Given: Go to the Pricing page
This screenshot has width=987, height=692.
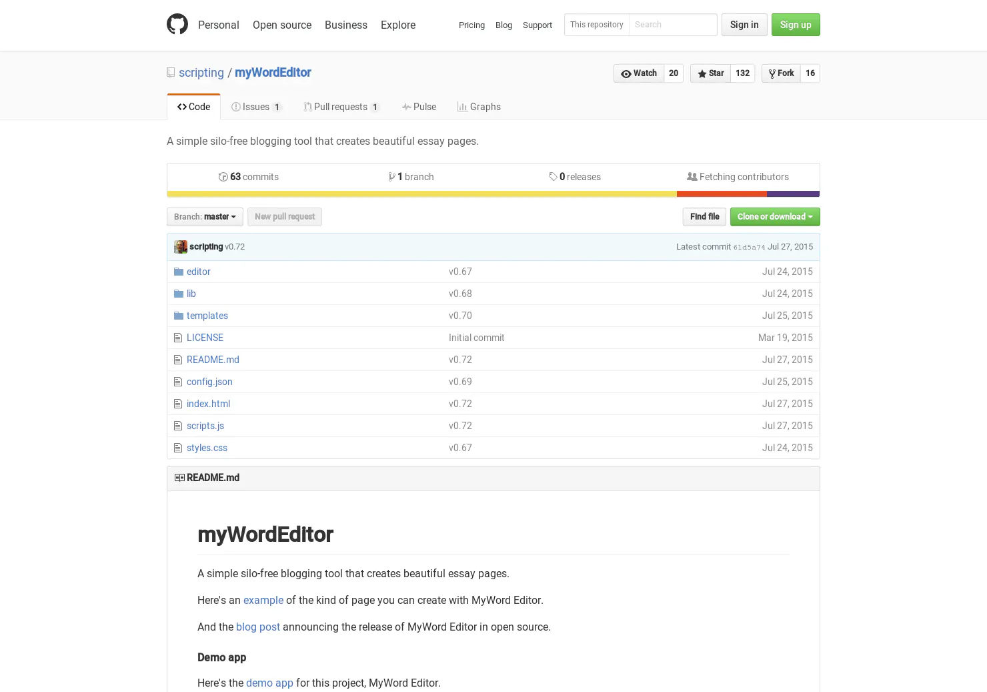Looking at the screenshot, I should coord(471,25).
